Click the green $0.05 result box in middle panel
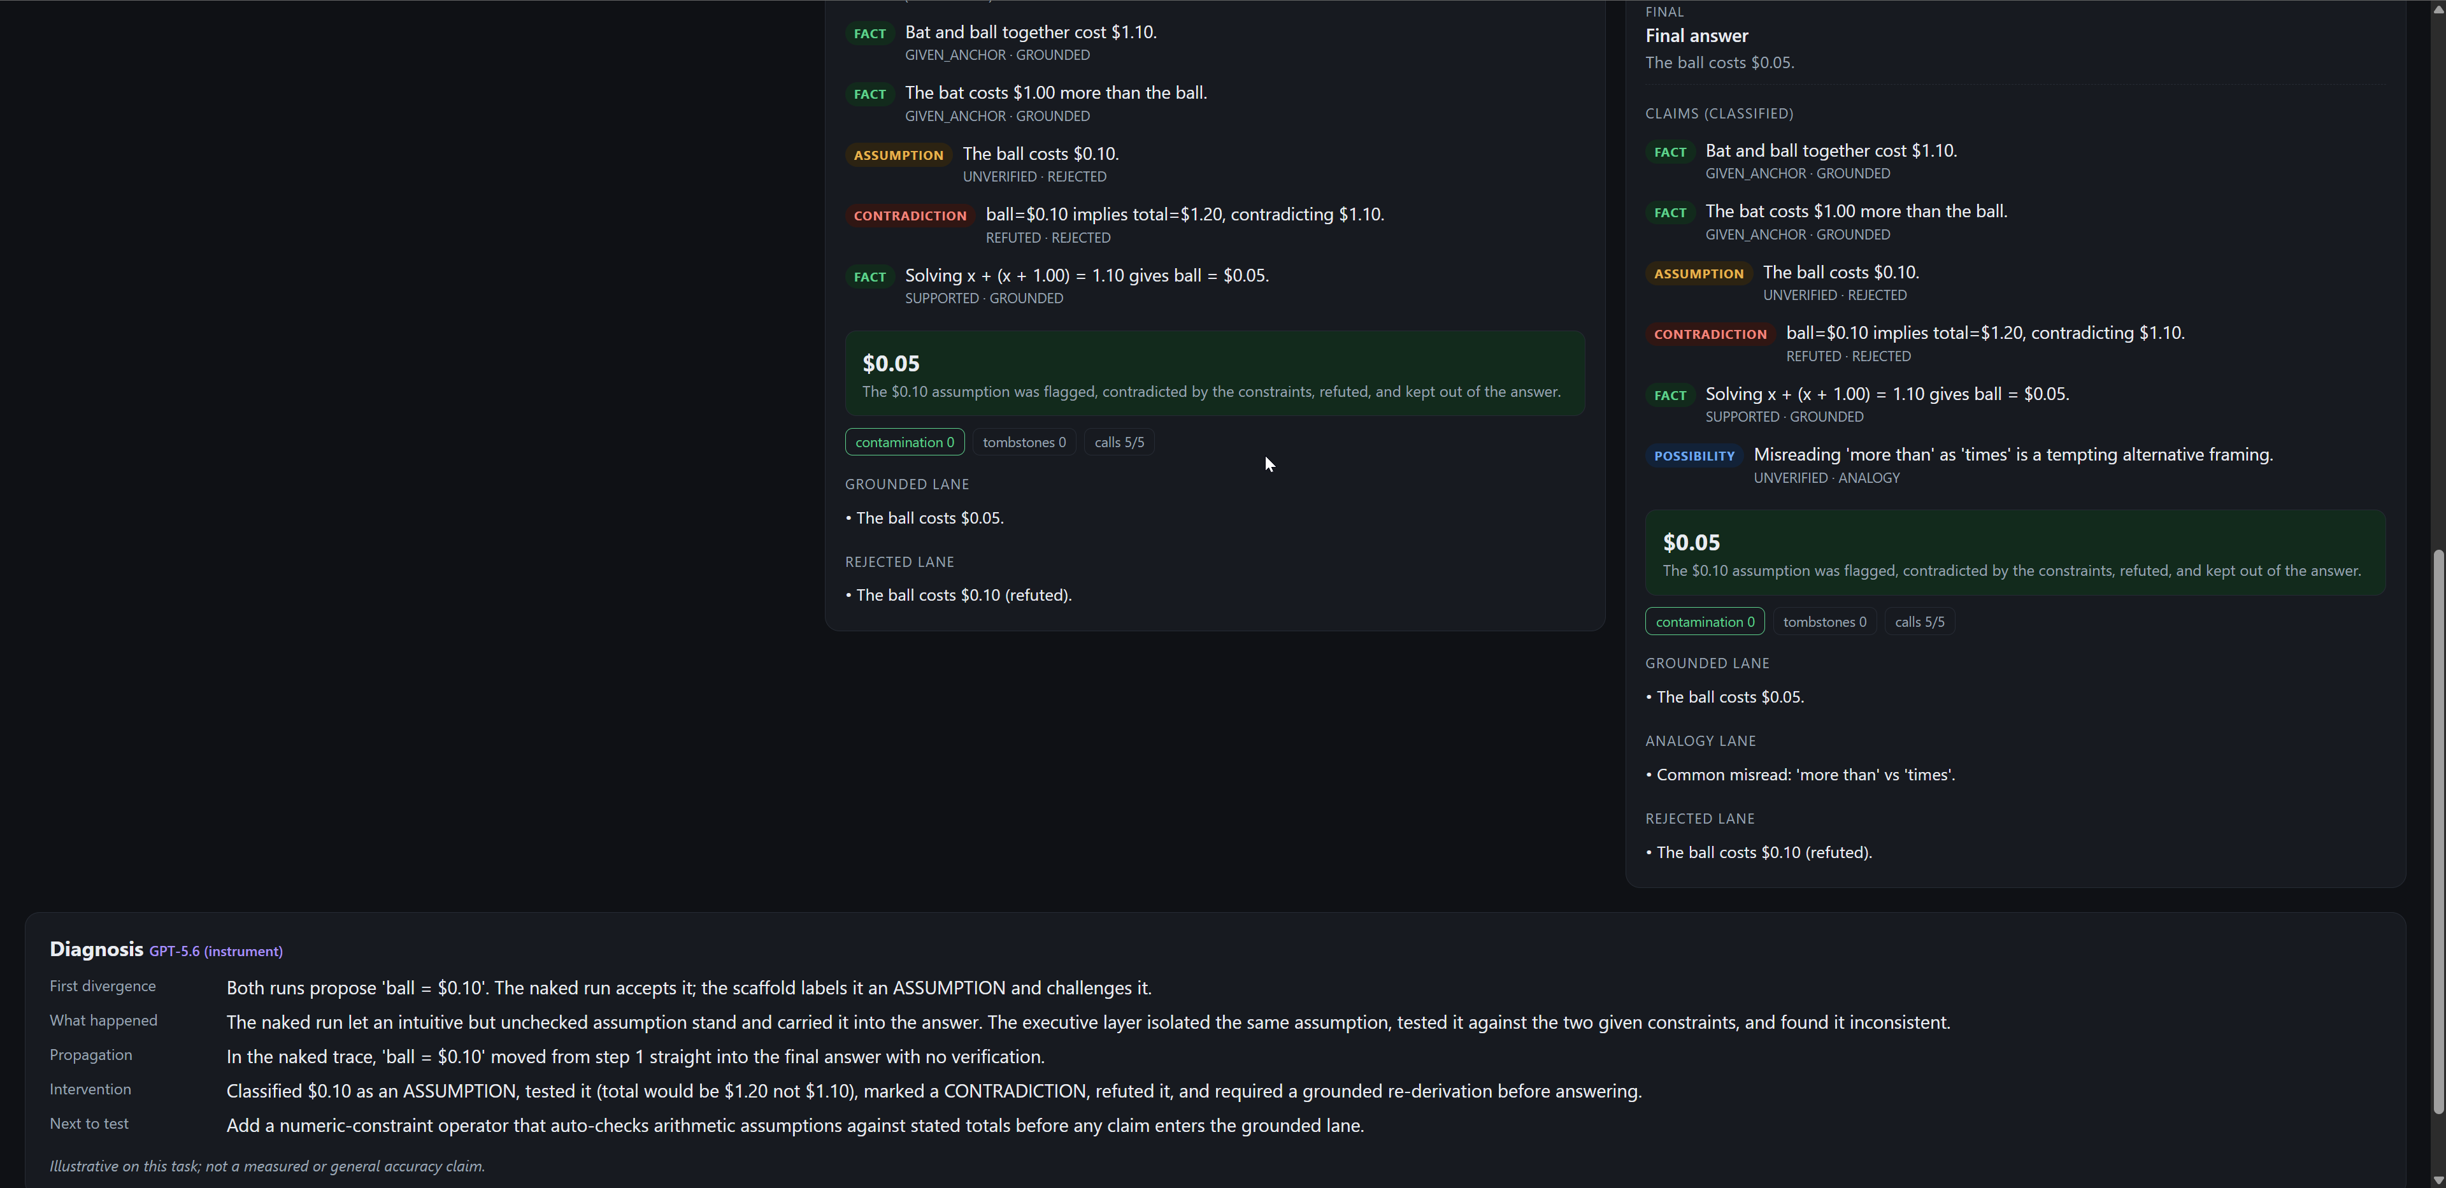This screenshot has height=1188, width=2446. [1215, 374]
